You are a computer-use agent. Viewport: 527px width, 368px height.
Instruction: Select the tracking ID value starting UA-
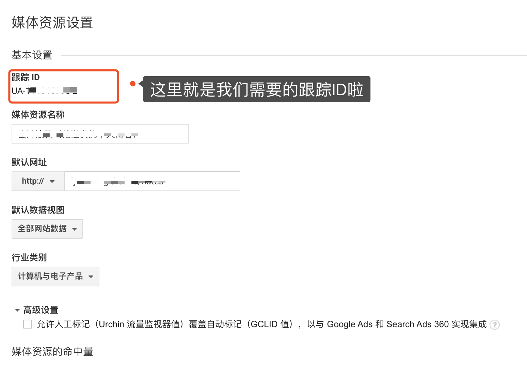point(45,91)
